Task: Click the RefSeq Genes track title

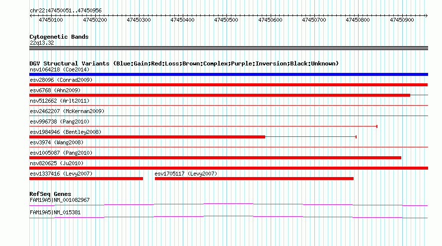Action: coord(50,194)
